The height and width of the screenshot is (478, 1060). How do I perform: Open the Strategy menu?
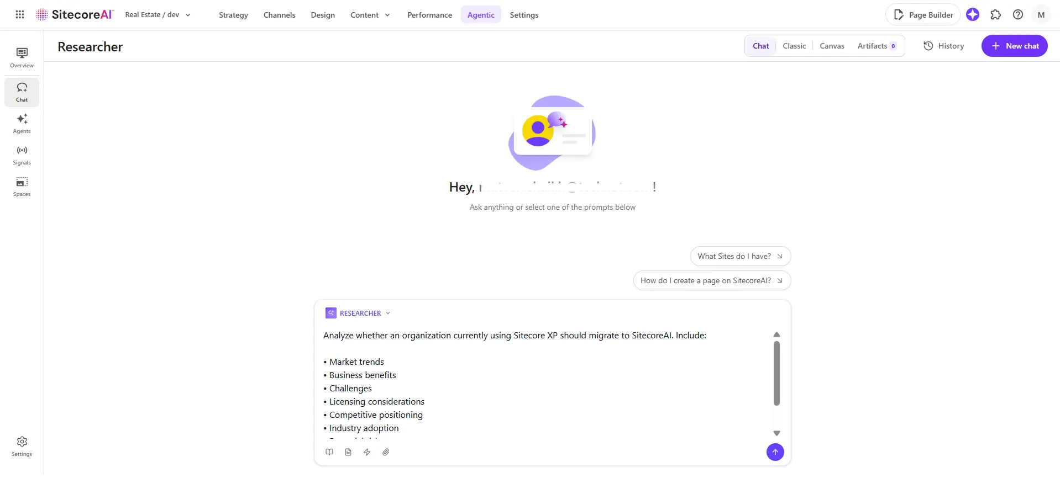[233, 15]
